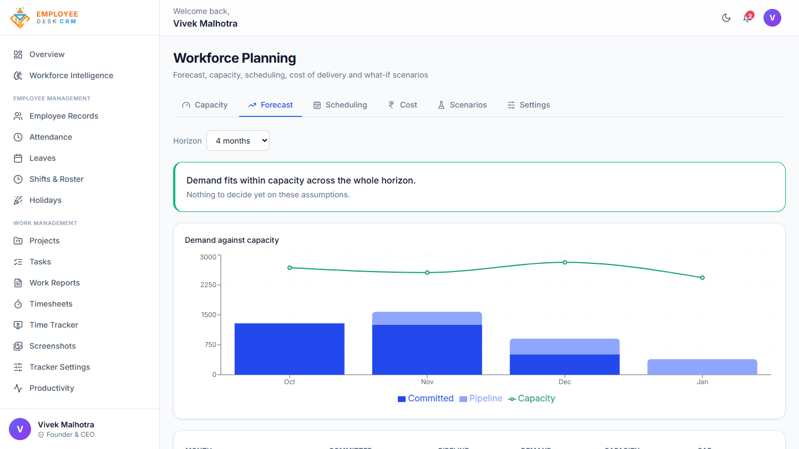Open the Horizon 4 months dropdown

[238, 141]
